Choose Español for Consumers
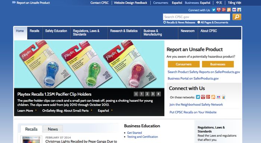261x143 pixels. tap(177, 3)
